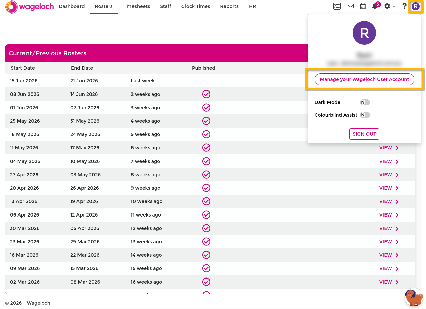Open the support chat mascot icon

point(414,297)
